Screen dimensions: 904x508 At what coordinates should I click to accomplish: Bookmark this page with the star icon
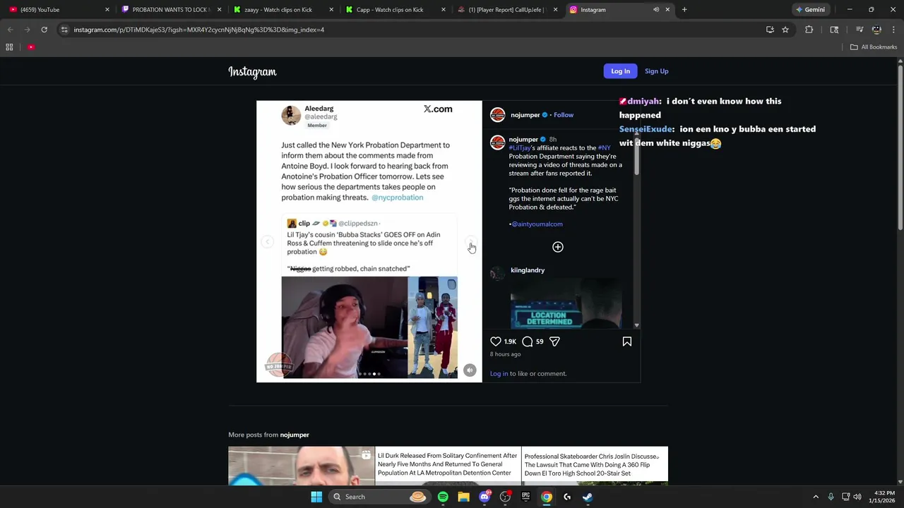[x=785, y=30]
